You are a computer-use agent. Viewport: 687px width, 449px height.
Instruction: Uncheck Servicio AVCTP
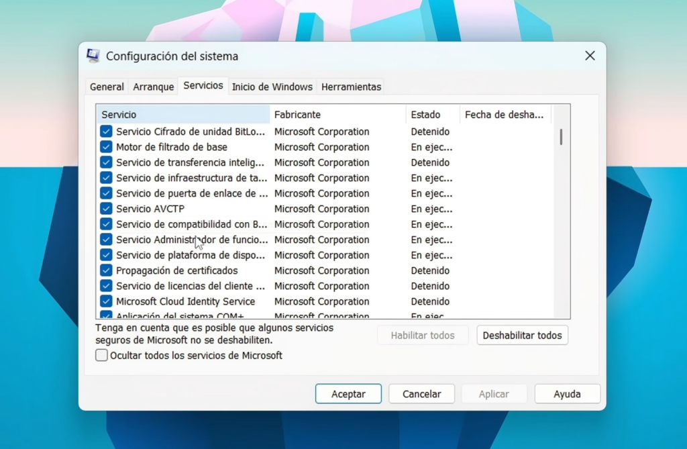click(x=105, y=209)
